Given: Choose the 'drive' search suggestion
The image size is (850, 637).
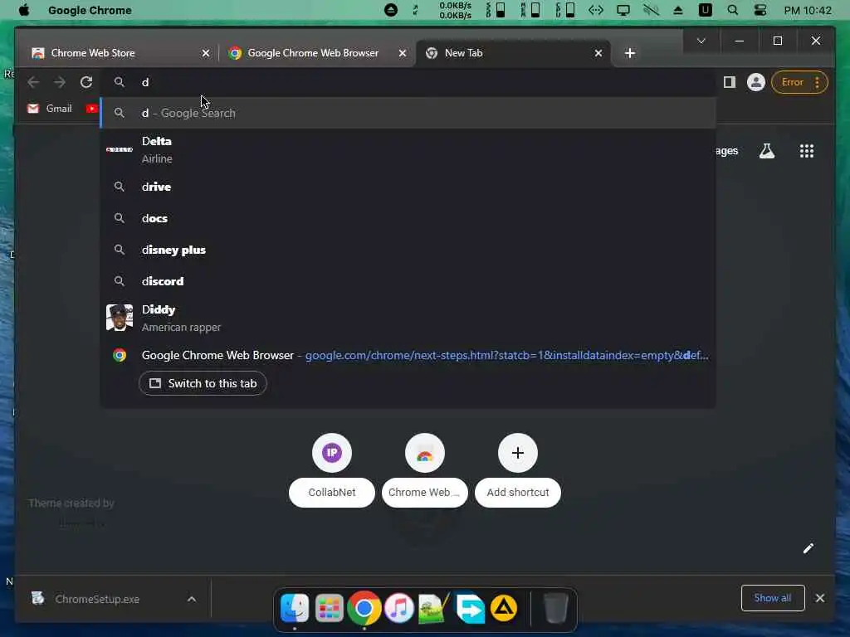Looking at the screenshot, I should [408, 187].
